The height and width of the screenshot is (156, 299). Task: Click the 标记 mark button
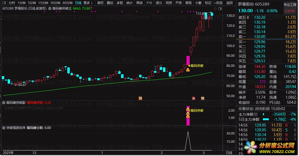(208, 3)
